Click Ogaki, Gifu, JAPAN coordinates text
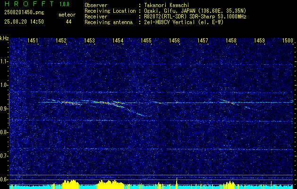Viewport: 297px width, 189px height. click(195, 11)
